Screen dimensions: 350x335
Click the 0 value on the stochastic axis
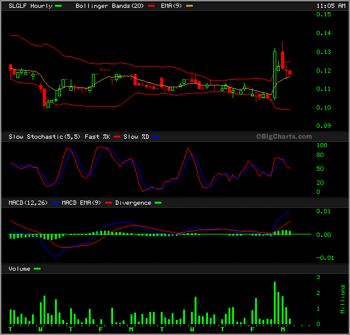(319, 192)
